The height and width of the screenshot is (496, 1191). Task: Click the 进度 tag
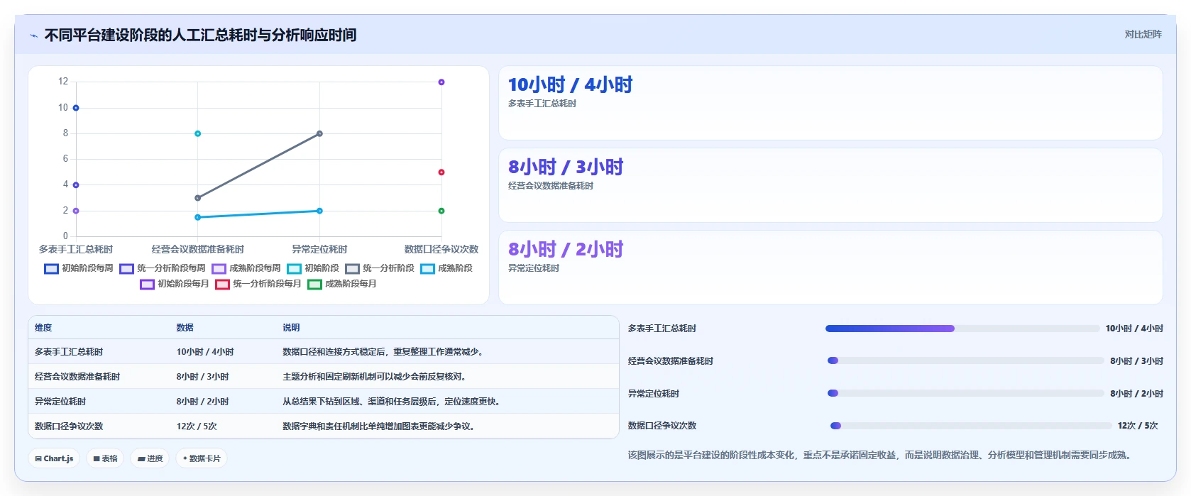150,458
